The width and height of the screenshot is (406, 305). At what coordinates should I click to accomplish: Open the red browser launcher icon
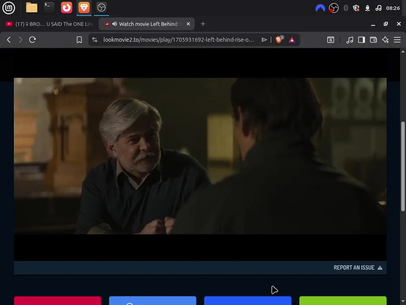coord(66,8)
